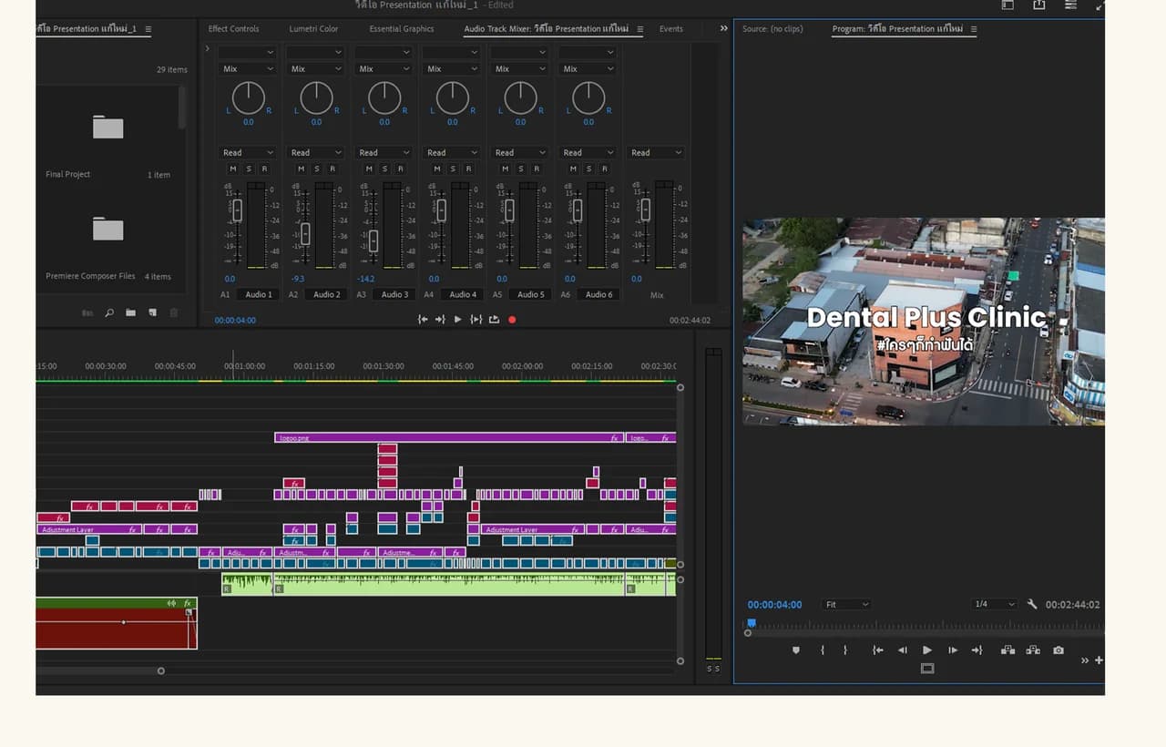Go to Out point in Program monitor
Viewport: 1166px width, 747px height.
point(977,650)
